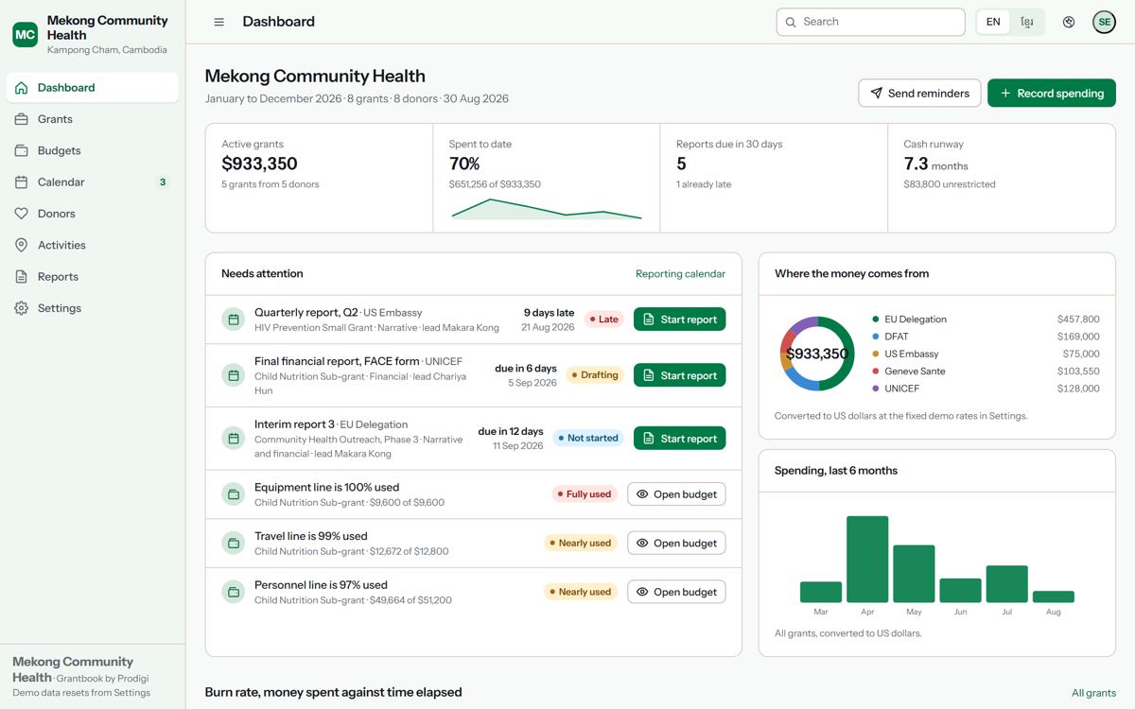Click the theme palette icon in header

point(1069,22)
